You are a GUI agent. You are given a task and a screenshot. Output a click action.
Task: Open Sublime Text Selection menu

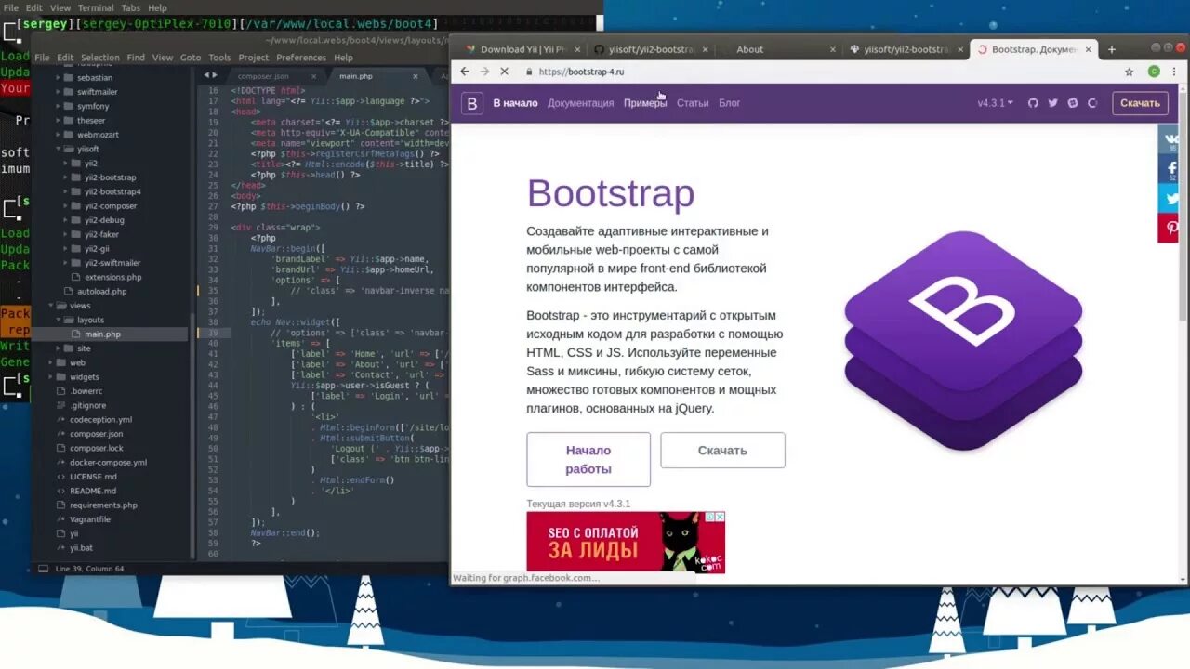100,58
